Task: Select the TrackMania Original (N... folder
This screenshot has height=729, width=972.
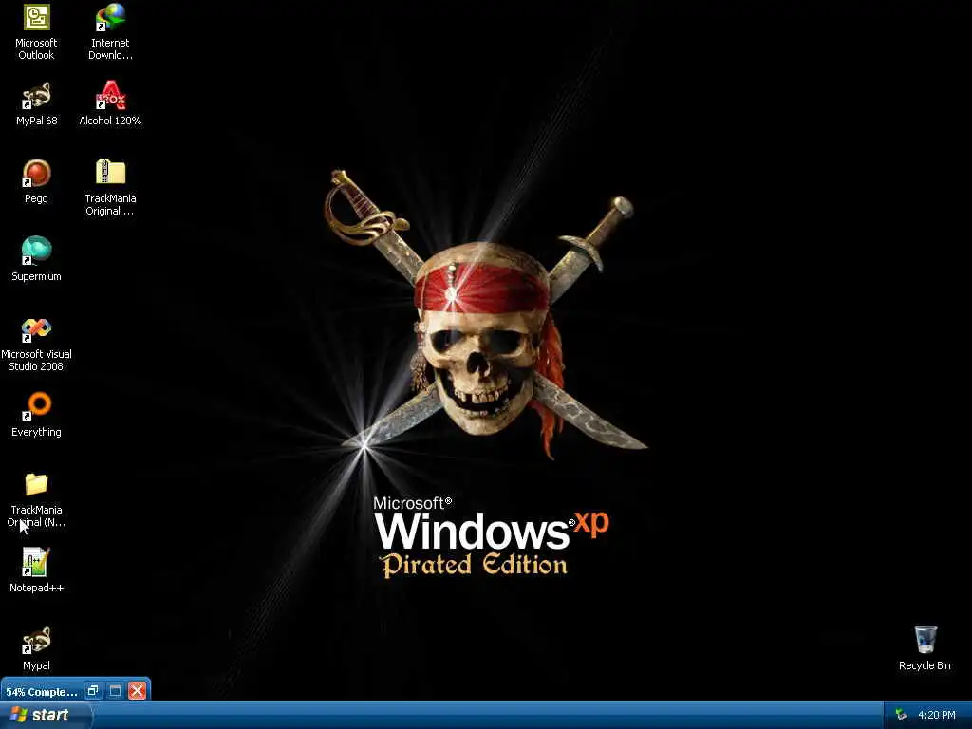Action: [36, 484]
